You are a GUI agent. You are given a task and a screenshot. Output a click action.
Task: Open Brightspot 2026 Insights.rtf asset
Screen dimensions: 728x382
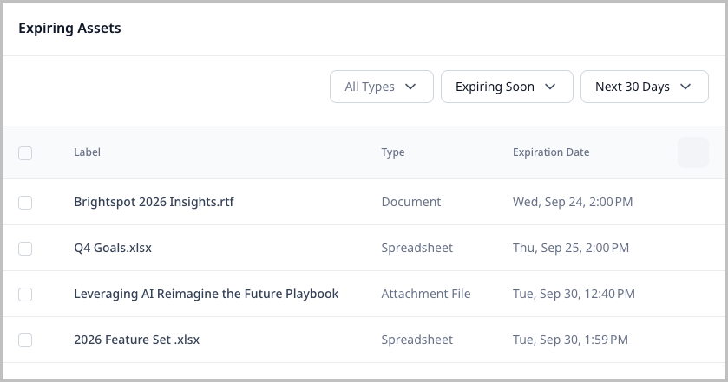coord(154,202)
